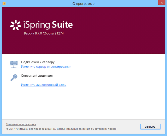Click the Версия 8.7.0 Сборка 21274 text
Screen dimensions: 167x136
pos(44,34)
